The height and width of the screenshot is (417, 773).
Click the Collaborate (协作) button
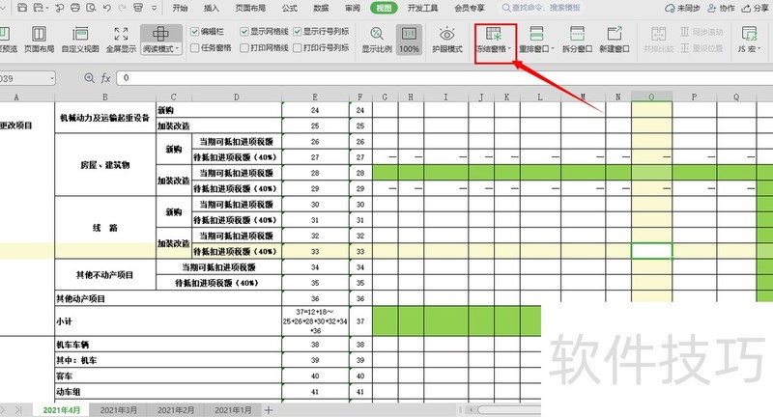721,8
